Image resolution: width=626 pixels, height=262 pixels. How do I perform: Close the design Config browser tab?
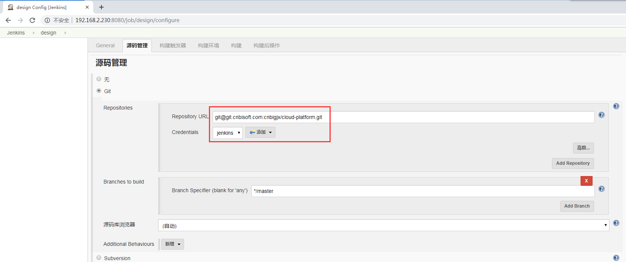(x=87, y=7)
